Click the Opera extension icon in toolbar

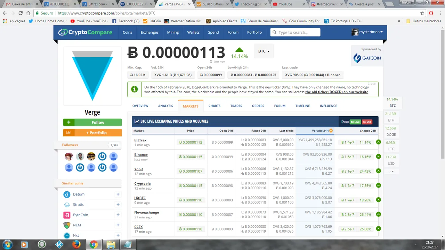[431, 13]
